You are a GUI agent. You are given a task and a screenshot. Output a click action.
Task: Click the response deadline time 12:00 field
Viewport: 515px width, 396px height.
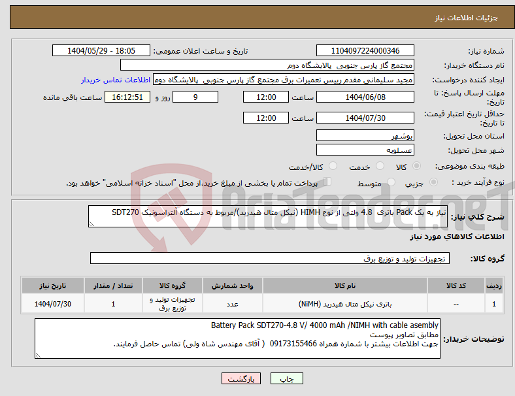point(266,97)
